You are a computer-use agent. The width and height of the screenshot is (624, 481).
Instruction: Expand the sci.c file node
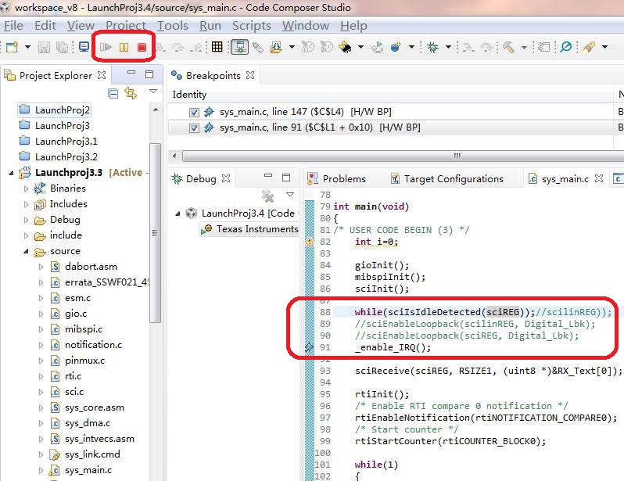[x=41, y=392]
